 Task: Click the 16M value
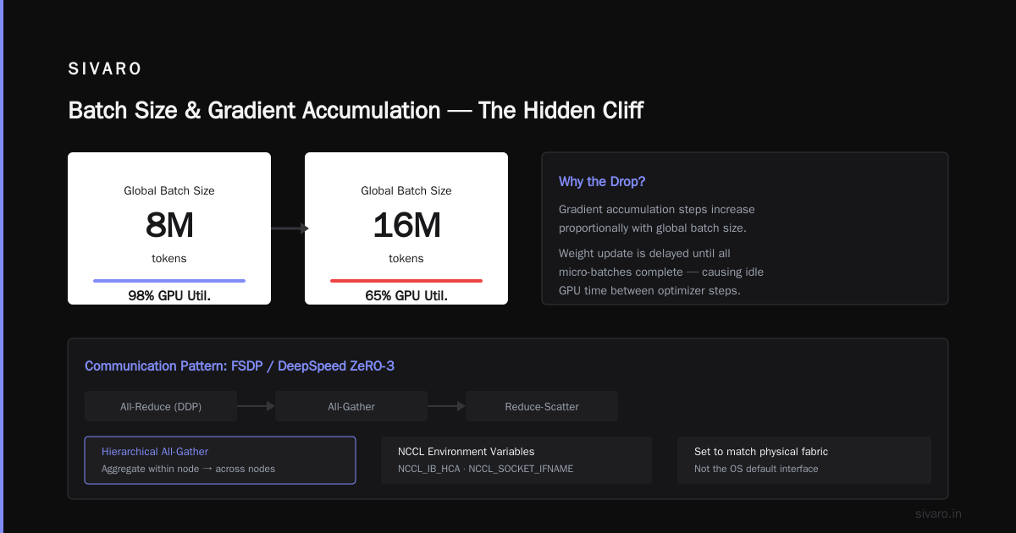coord(406,225)
